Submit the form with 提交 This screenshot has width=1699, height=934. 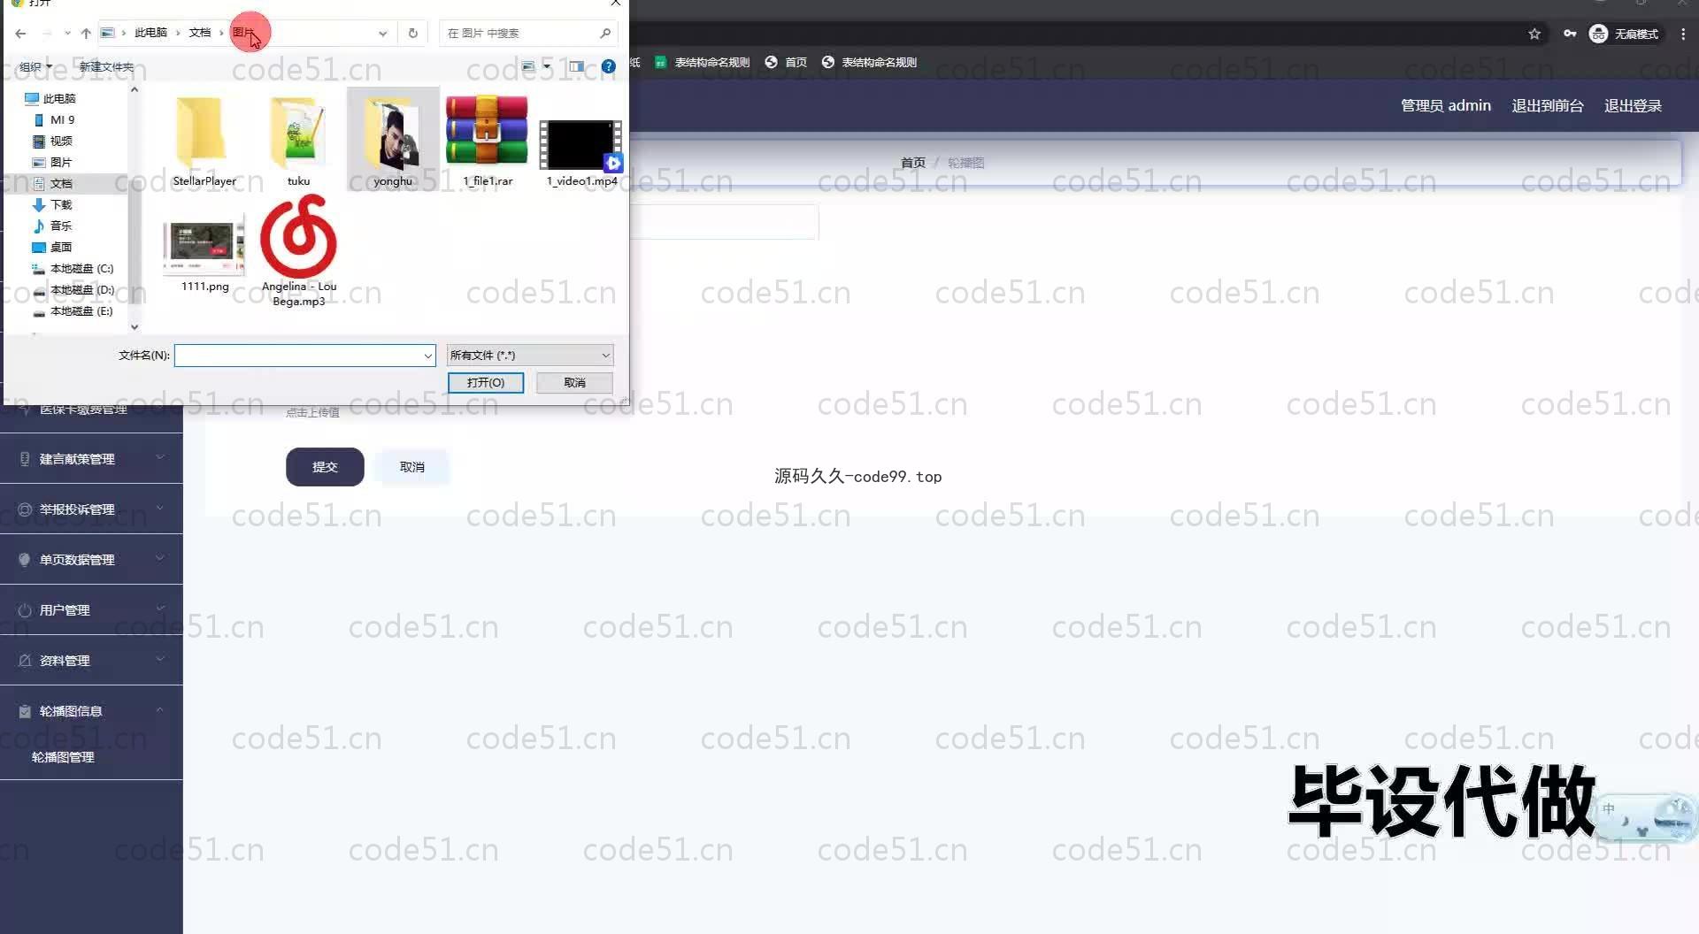325,467
